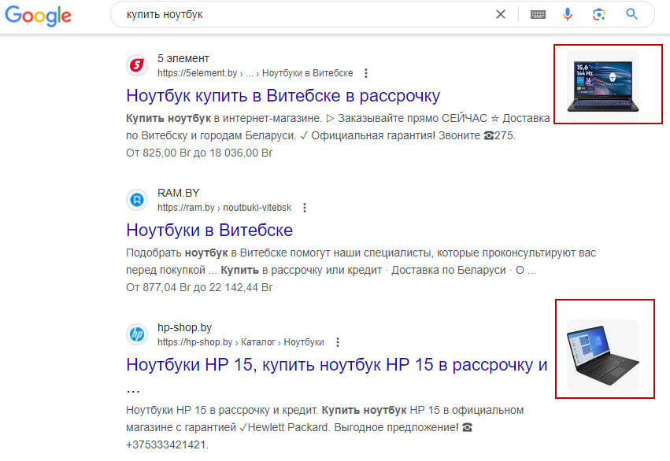Click the RAM.BY site favicon
670x461 pixels.
(137, 200)
